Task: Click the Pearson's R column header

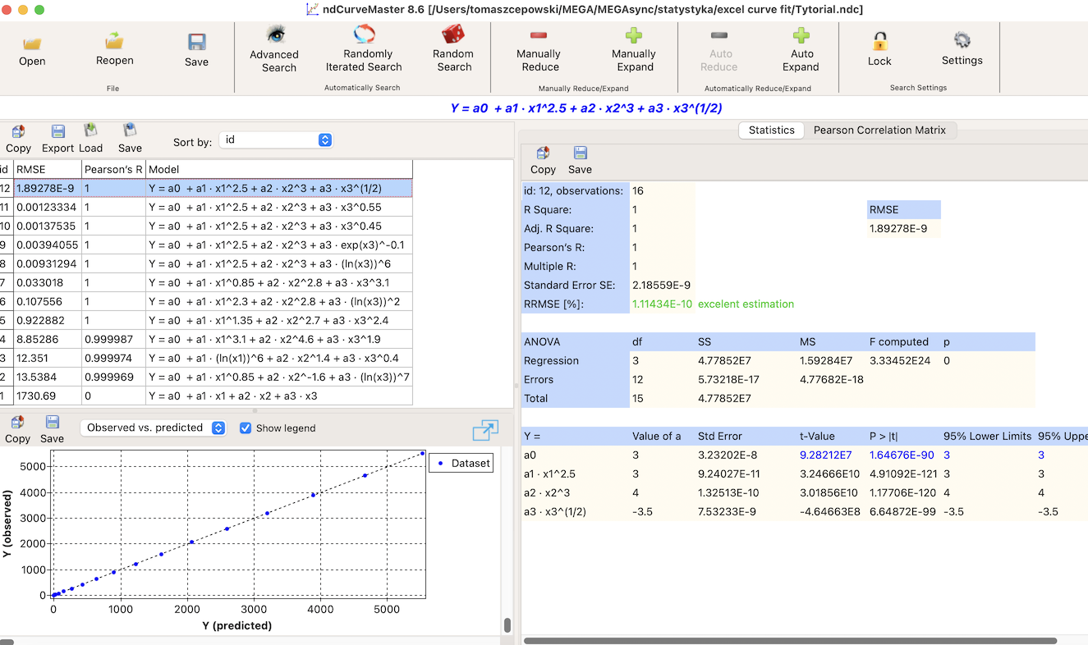Action: coord(113,169)
